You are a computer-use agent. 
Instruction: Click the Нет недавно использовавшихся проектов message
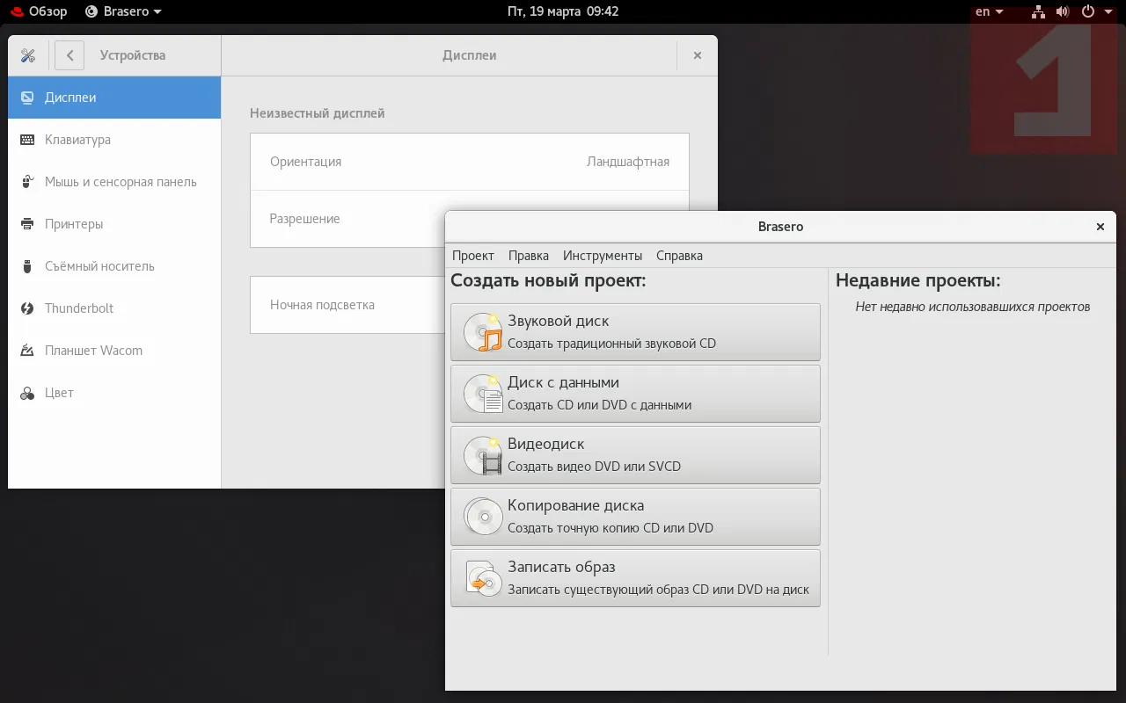(x=973, y=307)
